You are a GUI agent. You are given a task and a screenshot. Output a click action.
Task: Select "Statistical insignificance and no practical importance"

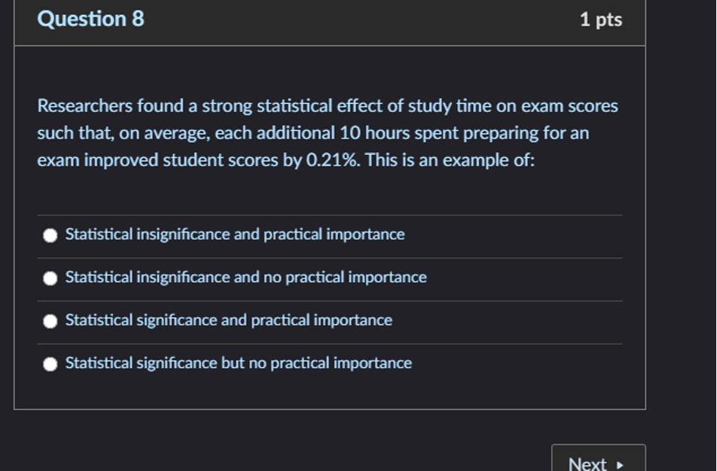(x=50, y=277)
